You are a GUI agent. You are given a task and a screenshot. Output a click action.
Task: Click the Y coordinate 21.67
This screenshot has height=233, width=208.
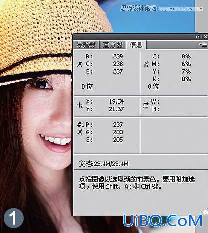(x=116, y=109)
